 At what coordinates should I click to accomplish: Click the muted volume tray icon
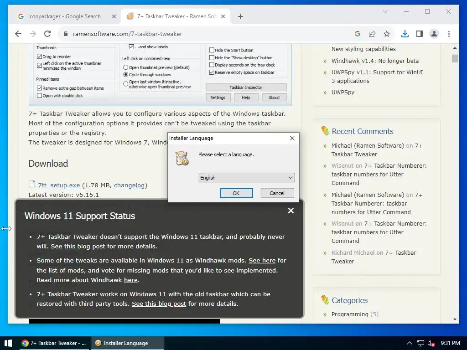pyautogui.click(x=431, y=343)
